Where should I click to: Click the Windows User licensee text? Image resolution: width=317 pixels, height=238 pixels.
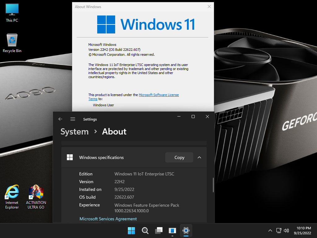click(x=103, y=105)
